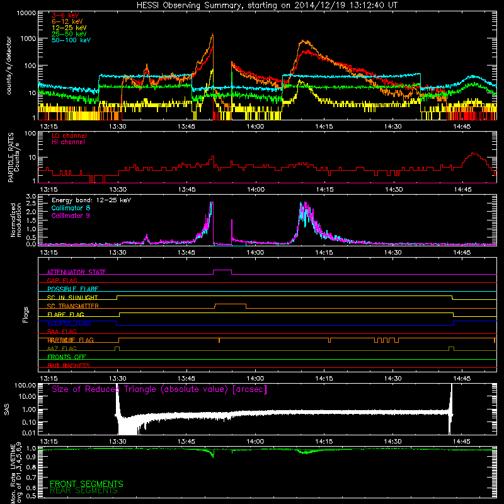The image size is (504, 504).
Task: Select the SC IN SUNLIGHT flag label
Action: (x=72, y=297)
